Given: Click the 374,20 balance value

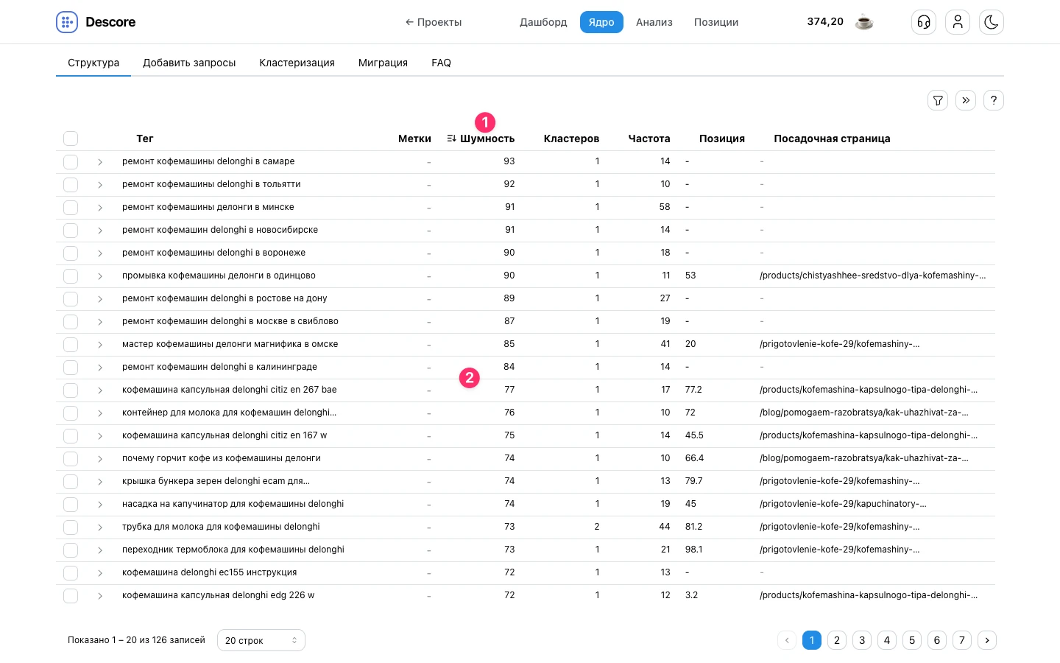Looking at the screenshot, I should 825,21.
